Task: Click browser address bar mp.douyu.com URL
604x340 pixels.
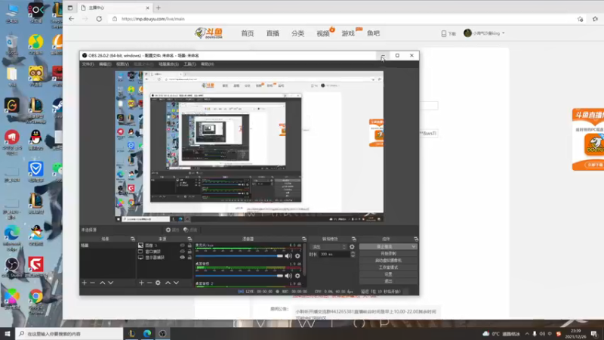Action: (153, 19)
